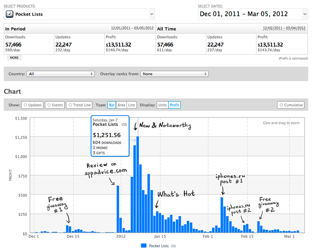Click the Saturday, Jan 7 tooltip date
Image resolution: width=312 pixels, height=252 pixels.
[x=105, y=120]
